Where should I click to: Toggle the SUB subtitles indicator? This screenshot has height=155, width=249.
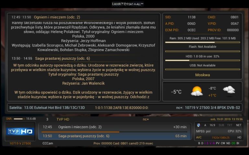coord(221,125)
